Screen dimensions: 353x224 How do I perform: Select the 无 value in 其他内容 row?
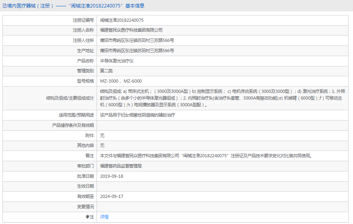tap(102, 145)
